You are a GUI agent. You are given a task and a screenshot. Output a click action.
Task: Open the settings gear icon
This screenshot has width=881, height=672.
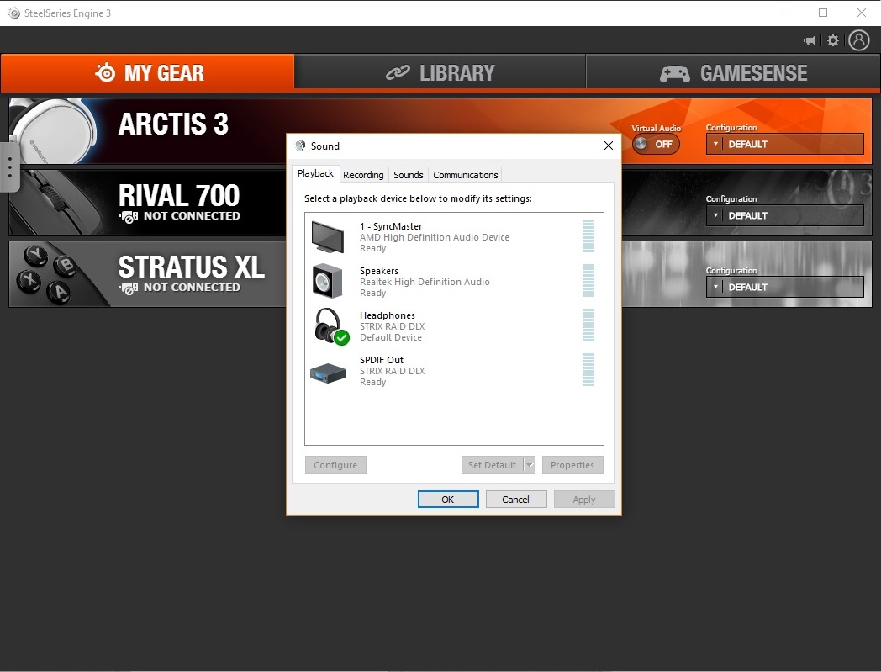pyautogui.click(x=833, y=40)
